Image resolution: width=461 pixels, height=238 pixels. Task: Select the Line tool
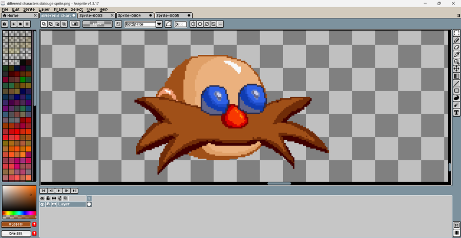(456, 83)
